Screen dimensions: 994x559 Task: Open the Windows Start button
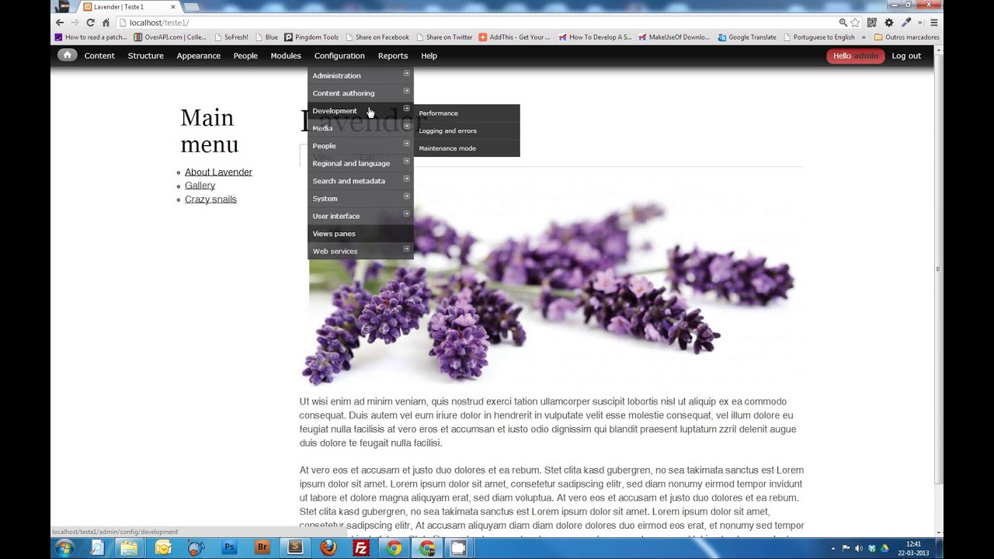point(64,548)
